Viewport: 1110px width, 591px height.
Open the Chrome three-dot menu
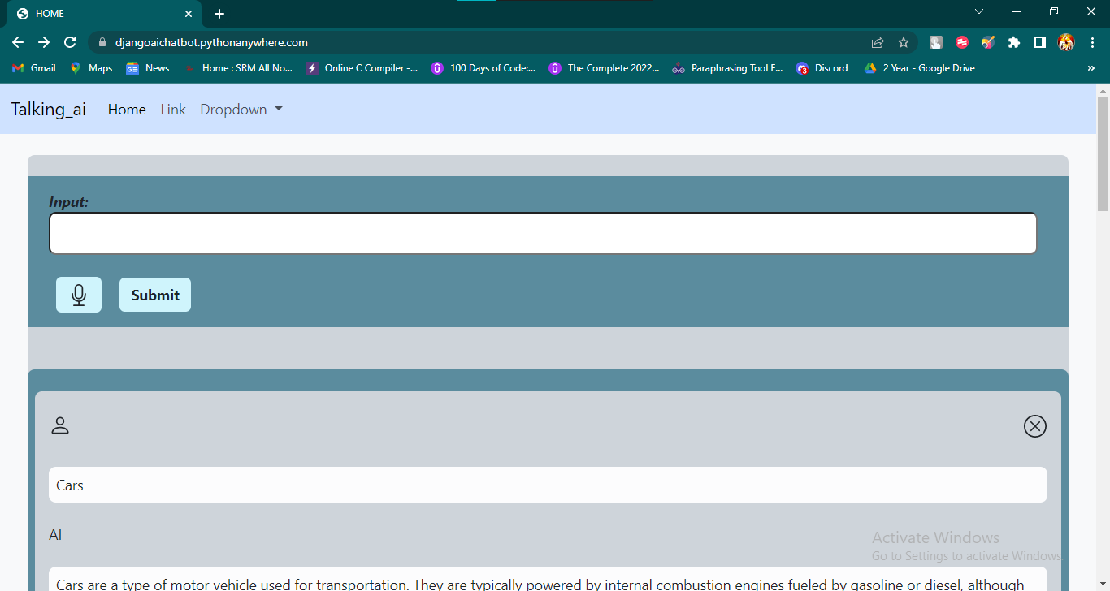tap(1091, 42)
